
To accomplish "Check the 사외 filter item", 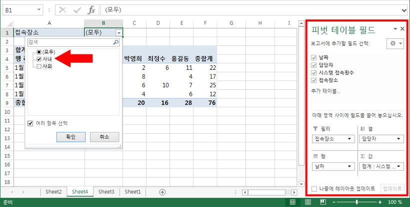I will 39,66.
